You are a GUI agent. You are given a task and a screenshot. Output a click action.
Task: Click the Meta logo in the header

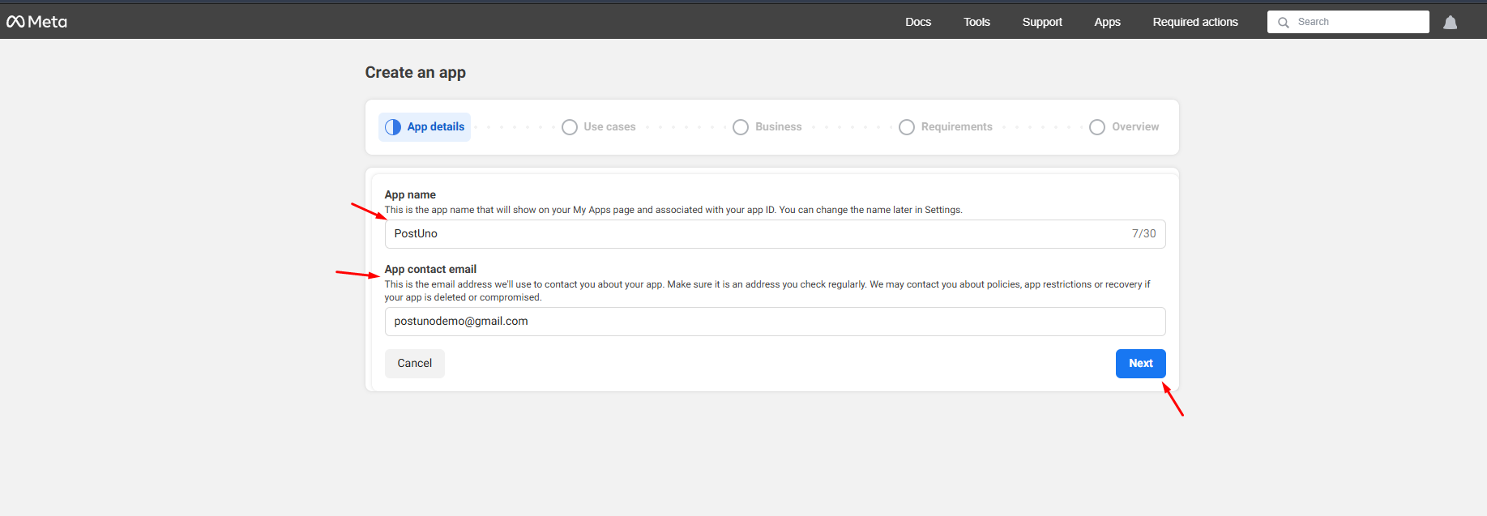coord(36,22)
